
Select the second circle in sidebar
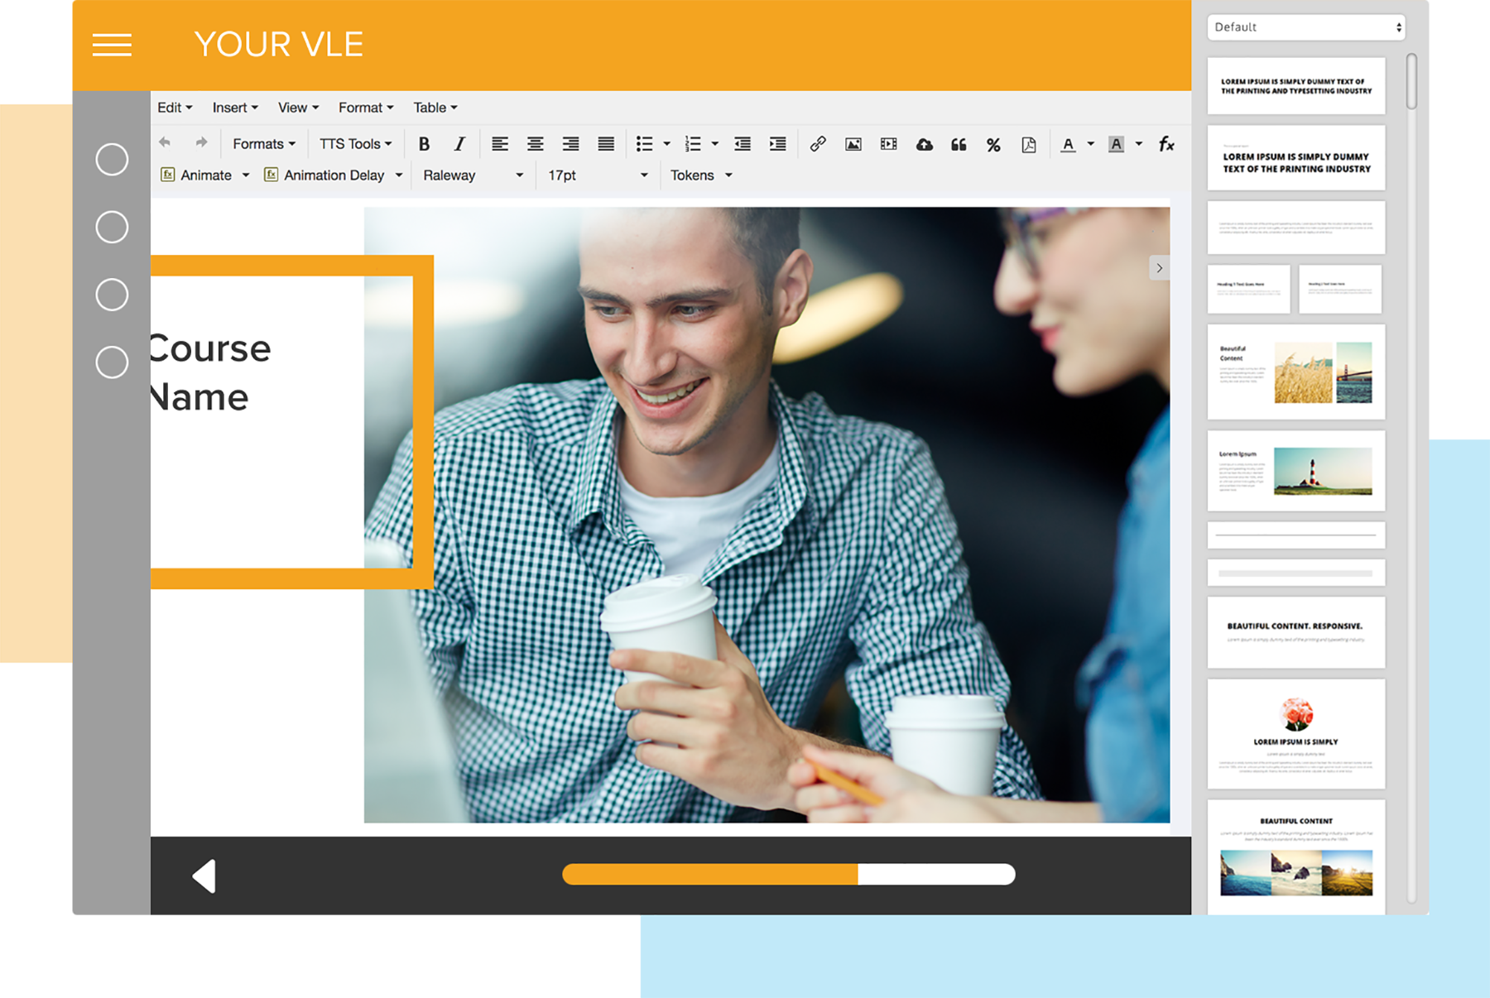[x=112, y=227]
